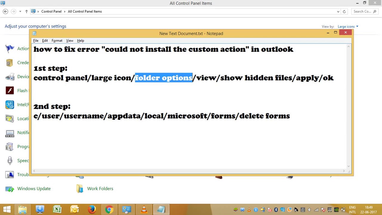Open Notepad File menu
382x215 pixels.
(x=36, y=41)
